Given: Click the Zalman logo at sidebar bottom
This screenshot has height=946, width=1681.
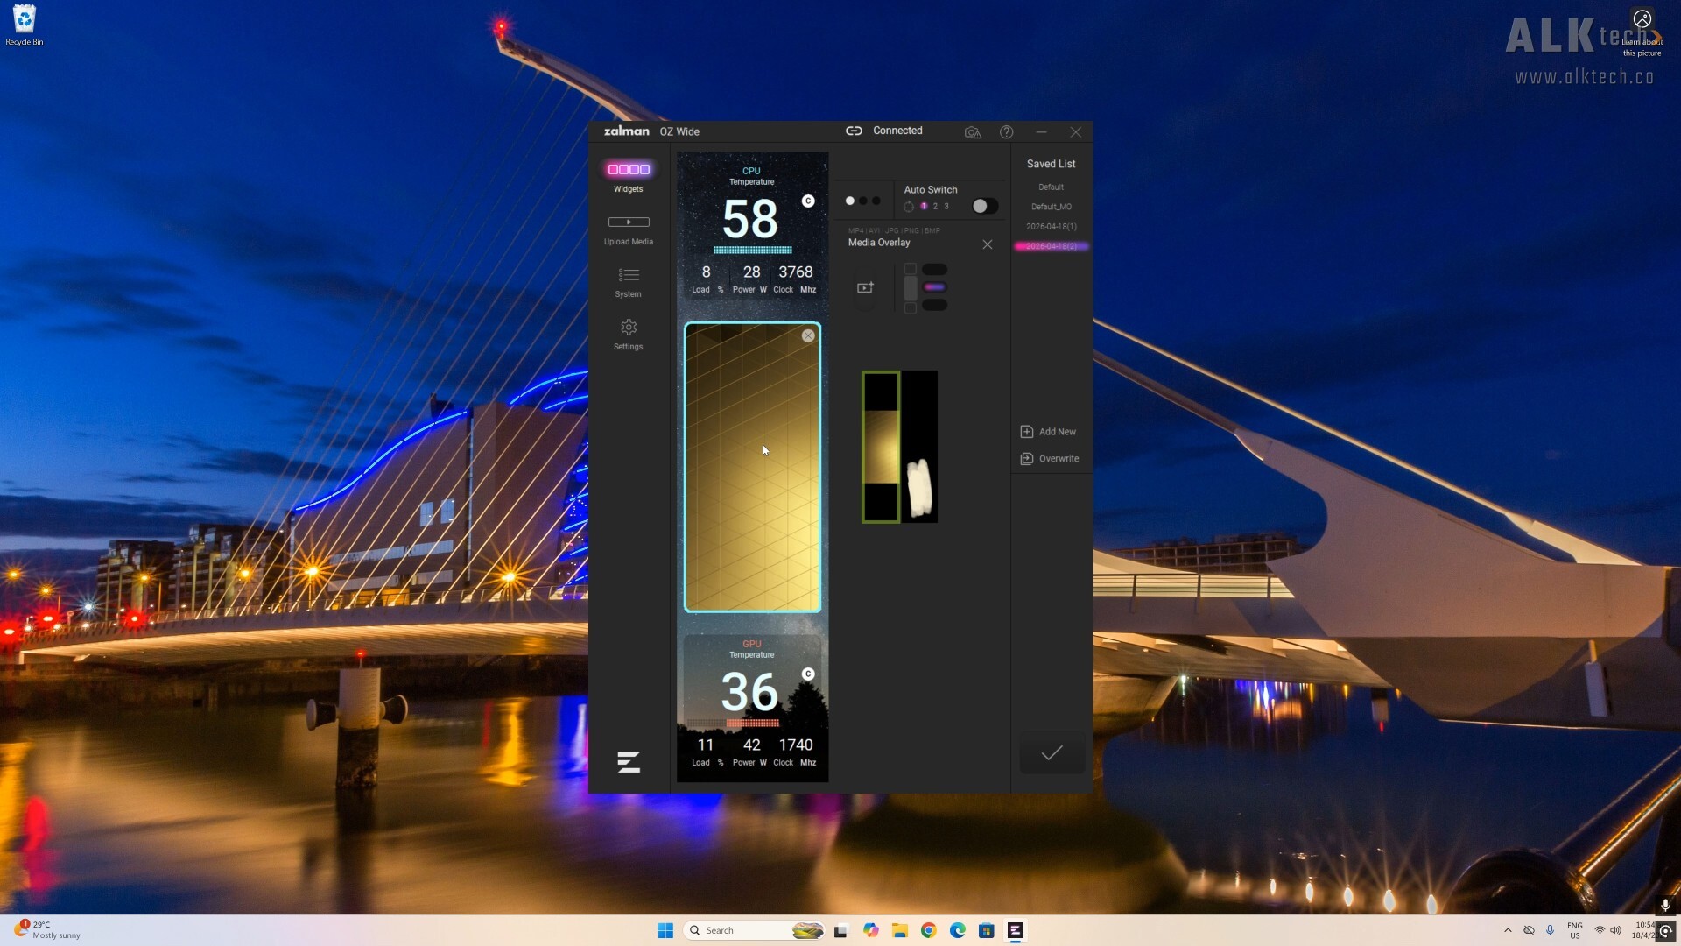Looking at the screenshot, I should [629, 762].
